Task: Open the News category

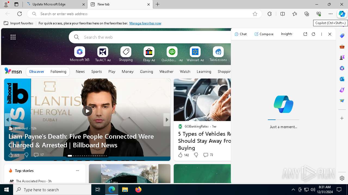Action: tap(80, 71)
